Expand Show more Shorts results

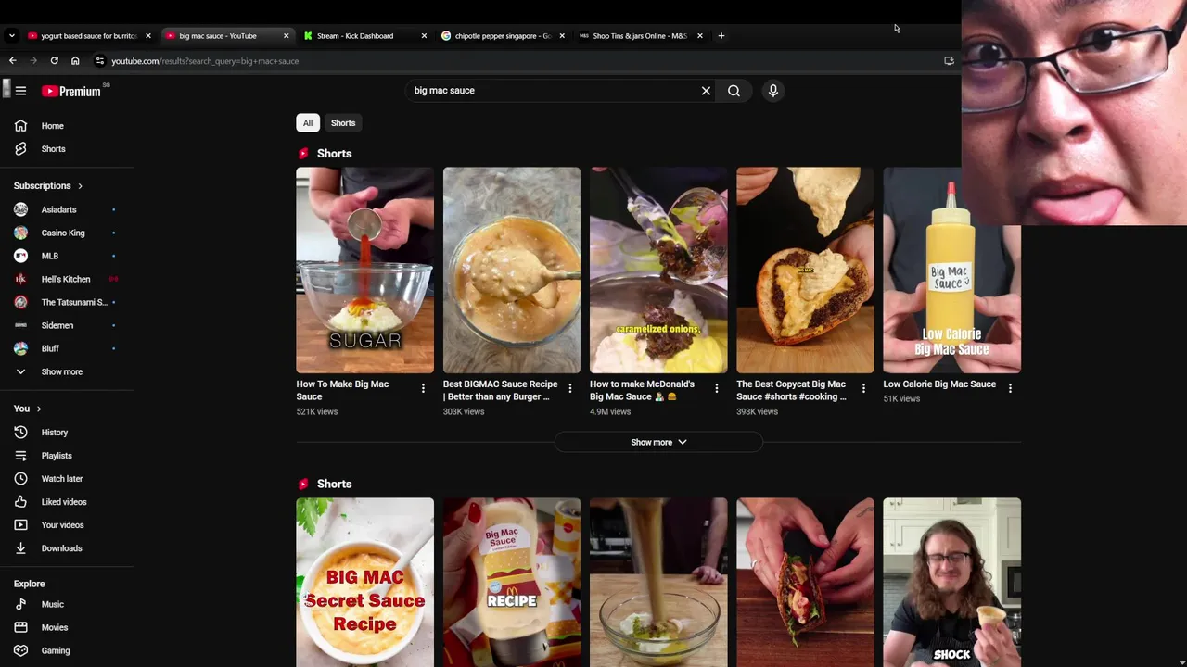(658, 442)
